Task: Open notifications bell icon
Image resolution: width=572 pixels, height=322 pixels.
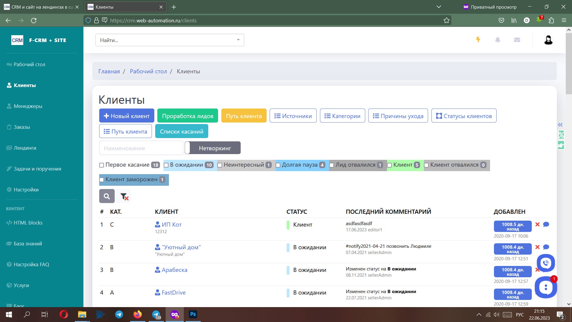Action: (x=498, y=40)
